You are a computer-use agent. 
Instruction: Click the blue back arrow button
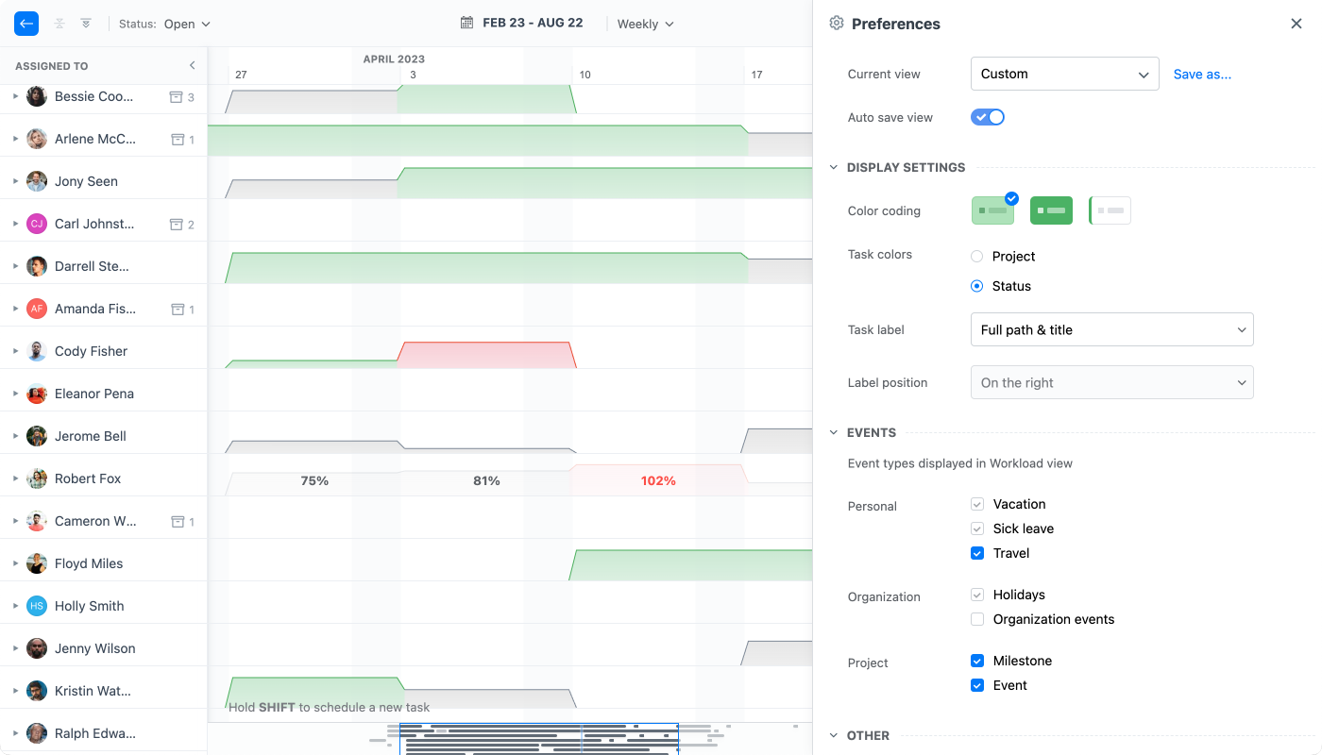[26, 24]
